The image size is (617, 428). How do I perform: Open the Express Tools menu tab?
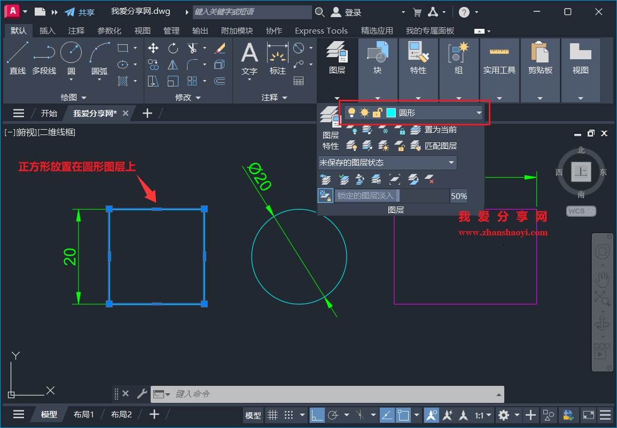coord(321,30)
